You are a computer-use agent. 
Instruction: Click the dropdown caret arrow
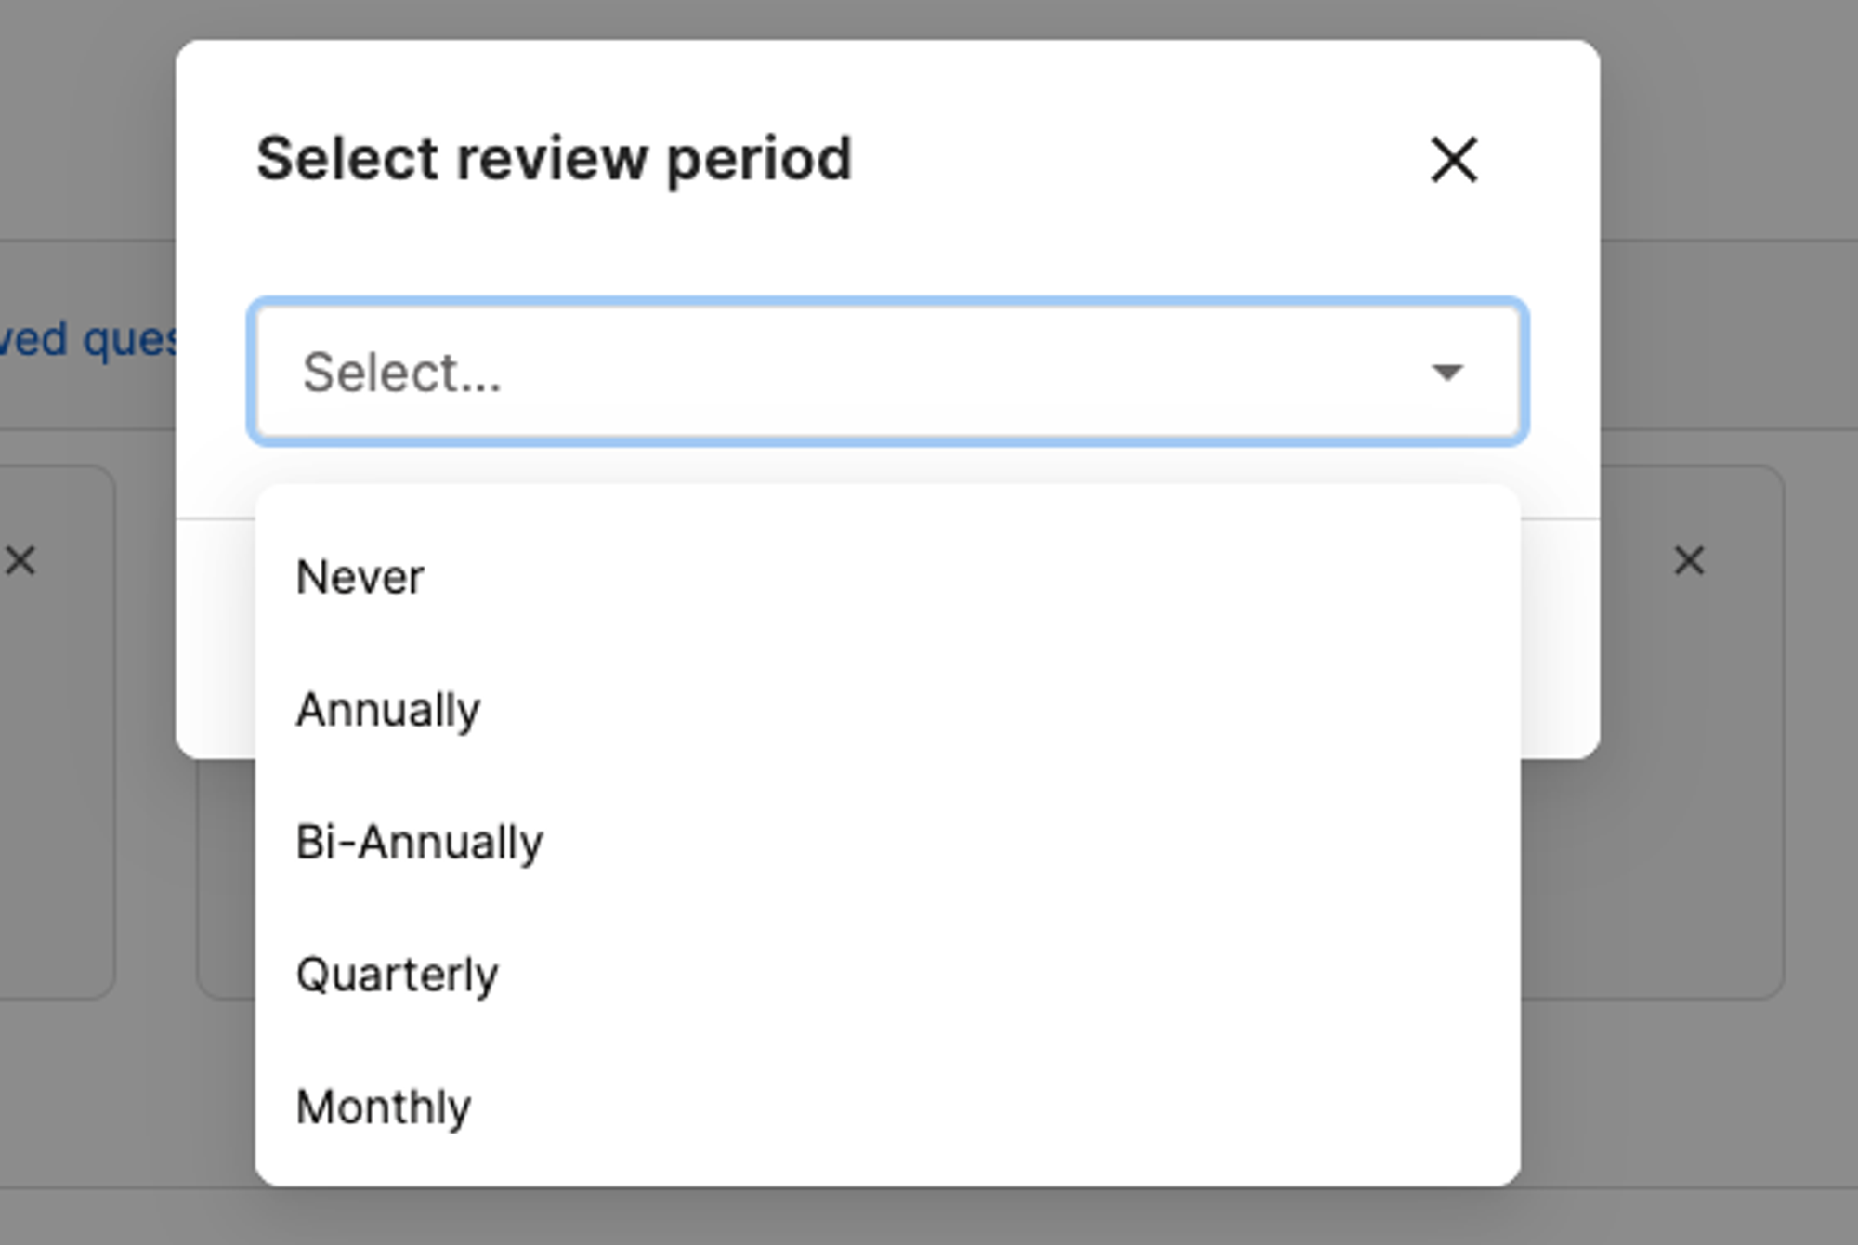[x=1447, y=373]
